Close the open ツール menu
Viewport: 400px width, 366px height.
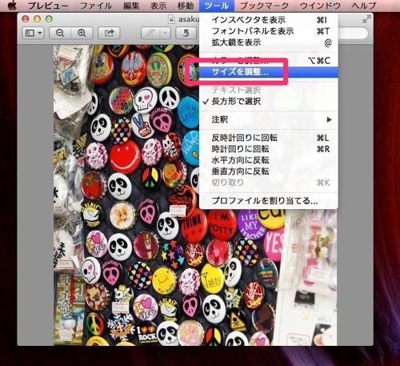point(217,6)
